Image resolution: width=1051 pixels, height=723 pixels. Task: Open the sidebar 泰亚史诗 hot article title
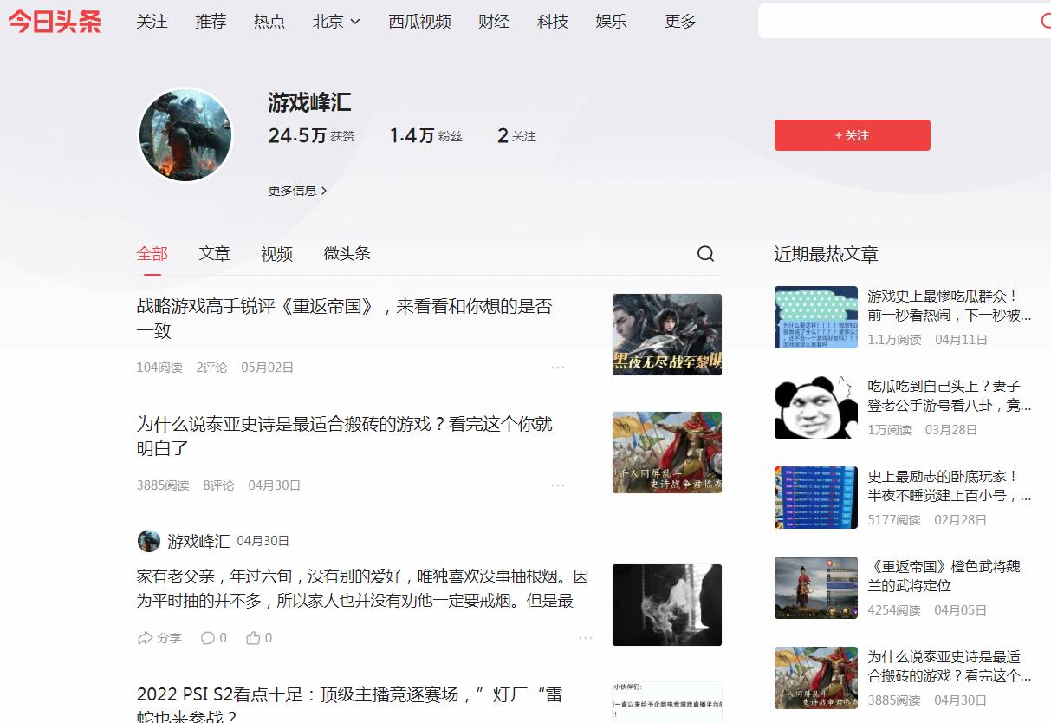950,666
